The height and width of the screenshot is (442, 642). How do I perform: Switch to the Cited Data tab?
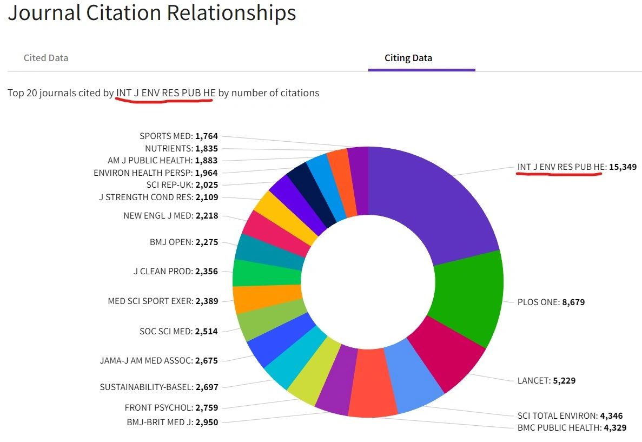point(46,58)
